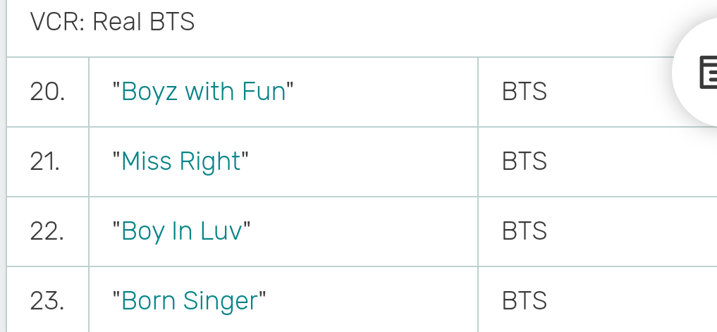The image size is (717, 332).
Task: Select the row number 20. cell
Action: [48, 92]
